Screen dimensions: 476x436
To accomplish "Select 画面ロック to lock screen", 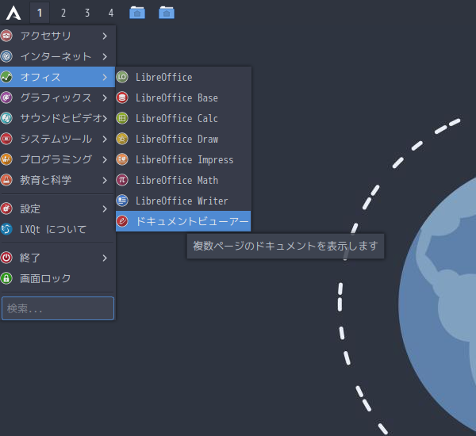I will click(x=57, y=278).
